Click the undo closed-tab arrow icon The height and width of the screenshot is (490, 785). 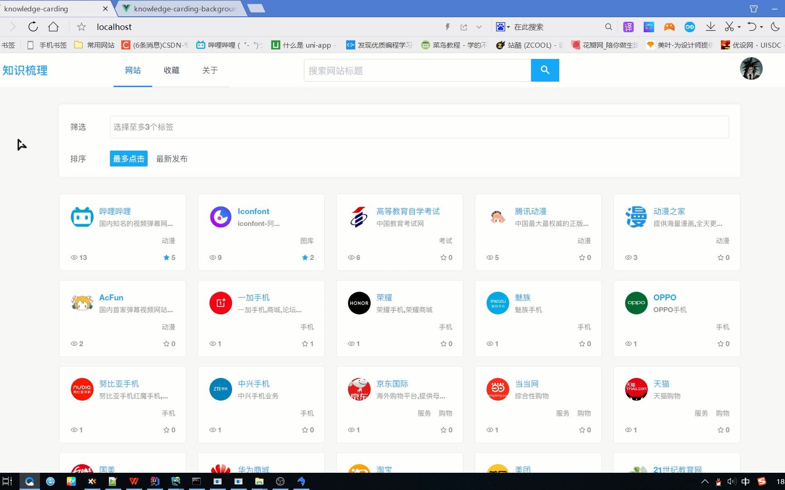(x=752, y=27)
